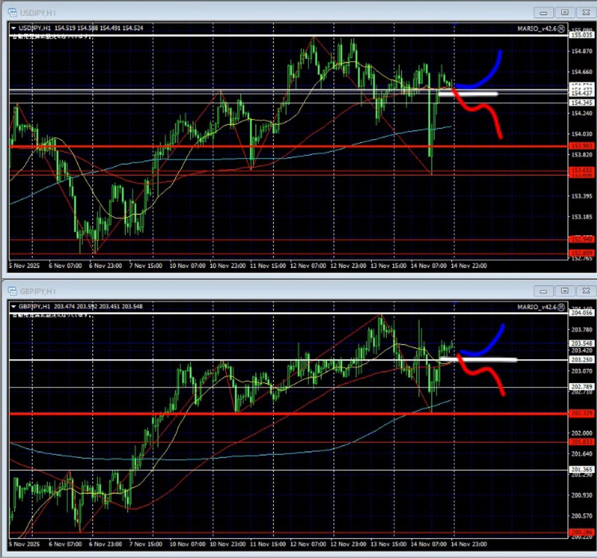
Task: Click 14 Nov 23:00 on USDJPY time axis
Action: click(x=469, y=266)
